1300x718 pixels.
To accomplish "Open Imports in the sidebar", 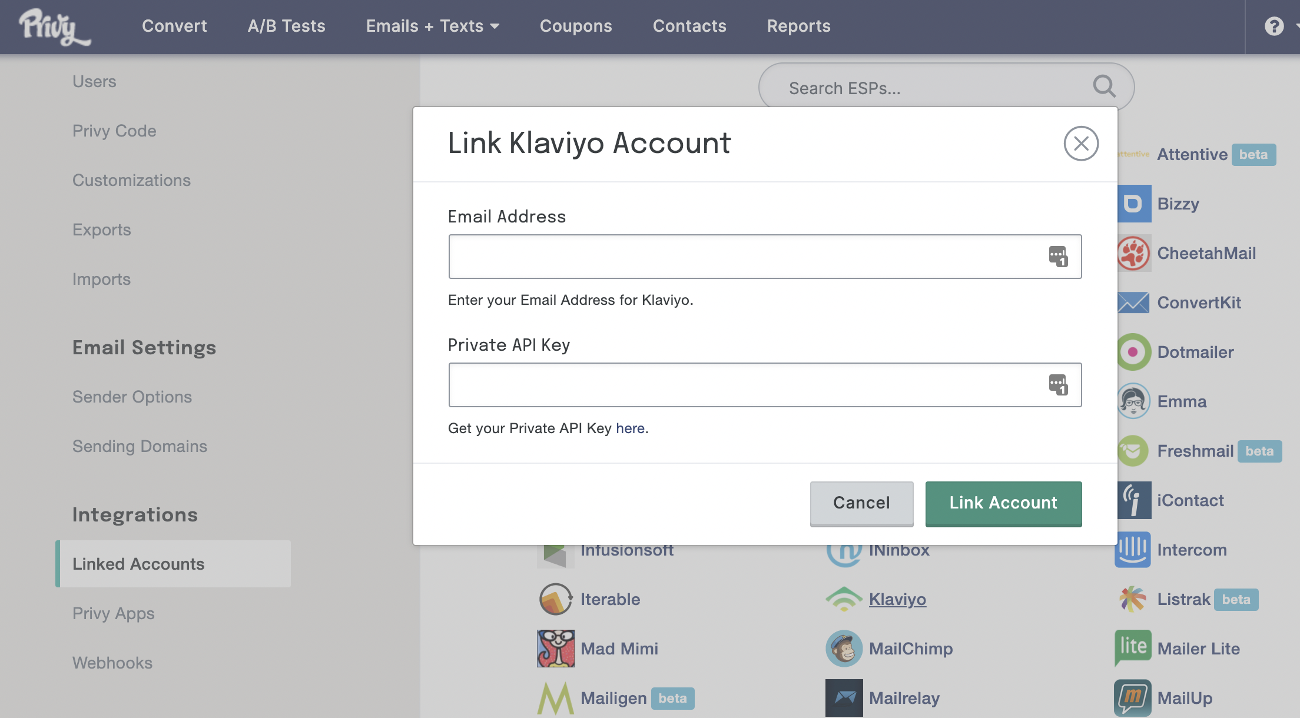I will 101,279.
